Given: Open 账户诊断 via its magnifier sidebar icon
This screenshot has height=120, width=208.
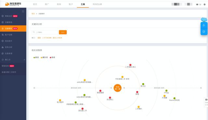Looking at the screenshot, I should 3,35.
